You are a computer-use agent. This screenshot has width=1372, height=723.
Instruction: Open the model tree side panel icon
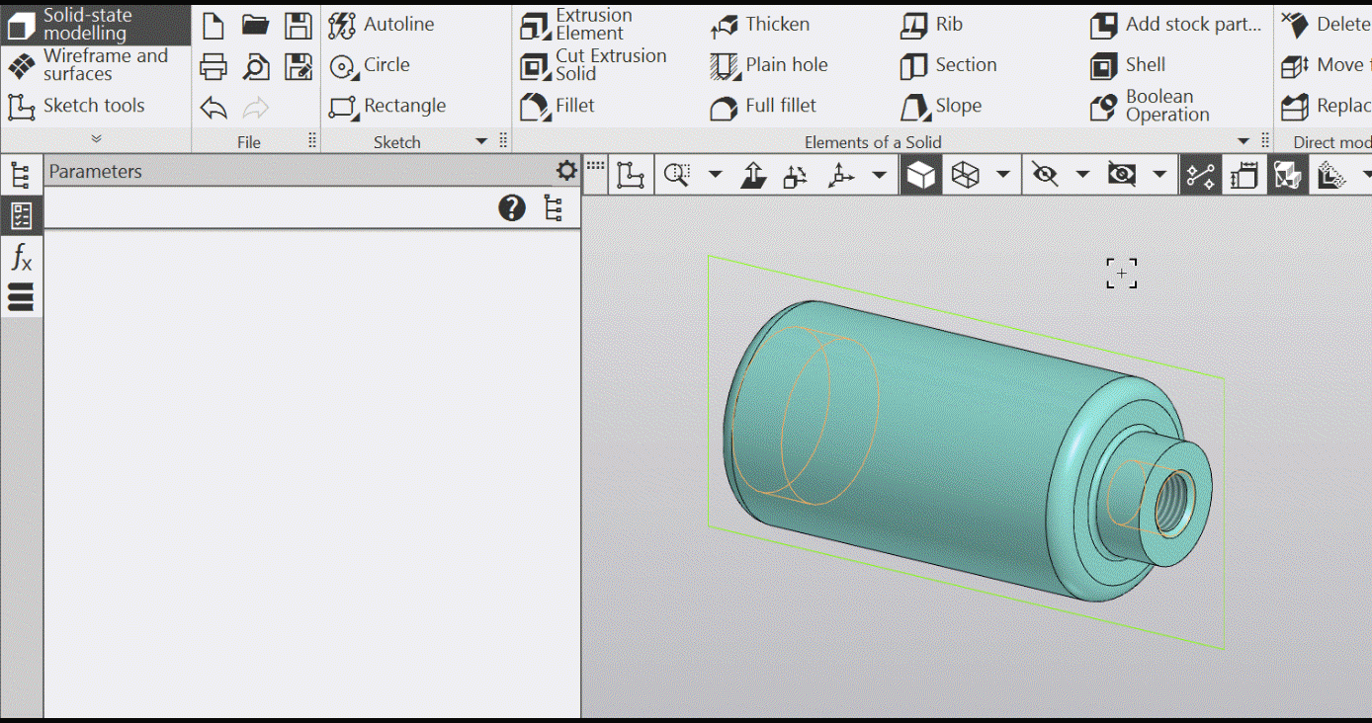click(x=20, y=176)
